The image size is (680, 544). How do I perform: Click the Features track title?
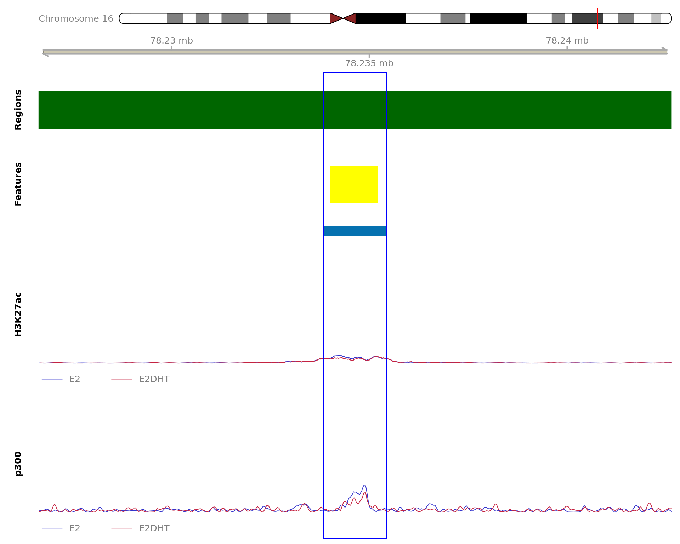coord(18,184)
